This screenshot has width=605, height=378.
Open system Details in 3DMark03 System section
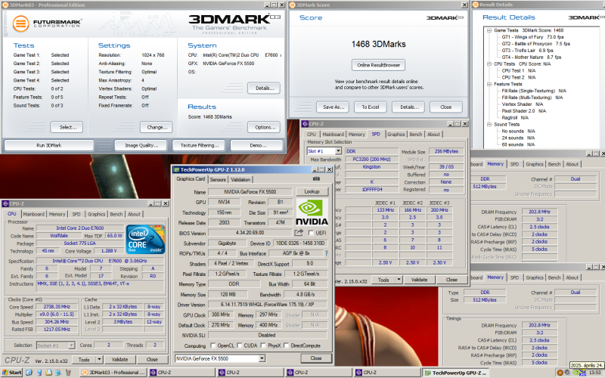[264, 88]
